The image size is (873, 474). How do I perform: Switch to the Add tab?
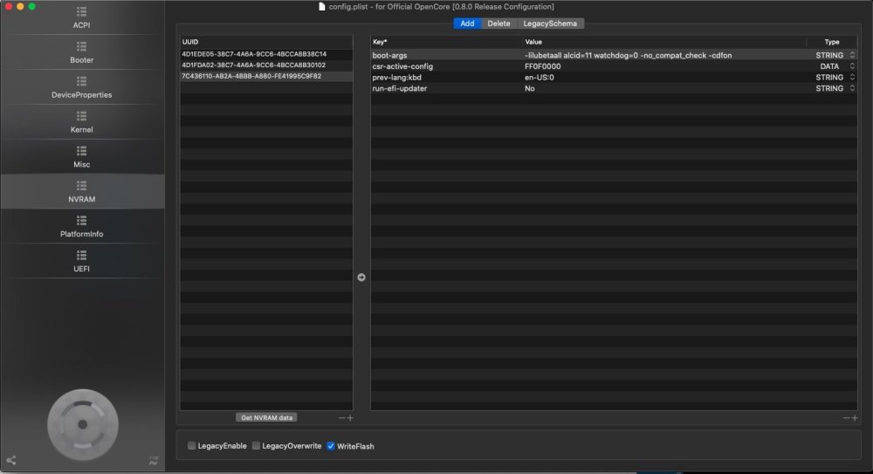(x=467, y=24)
